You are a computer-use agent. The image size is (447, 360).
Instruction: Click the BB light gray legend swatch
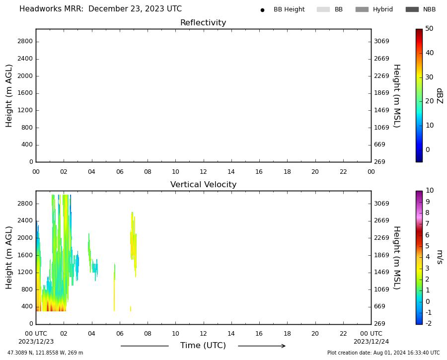pyautogui.click(x=323, y=9)
